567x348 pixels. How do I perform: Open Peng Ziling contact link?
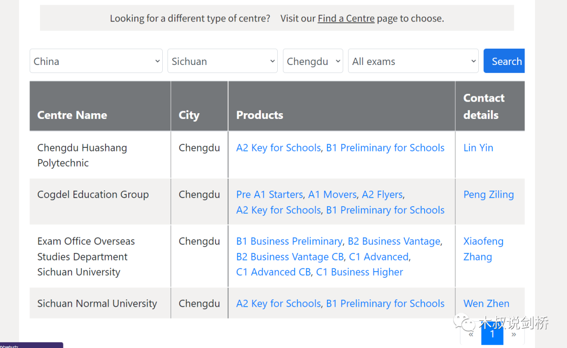[x=488, y=194]
